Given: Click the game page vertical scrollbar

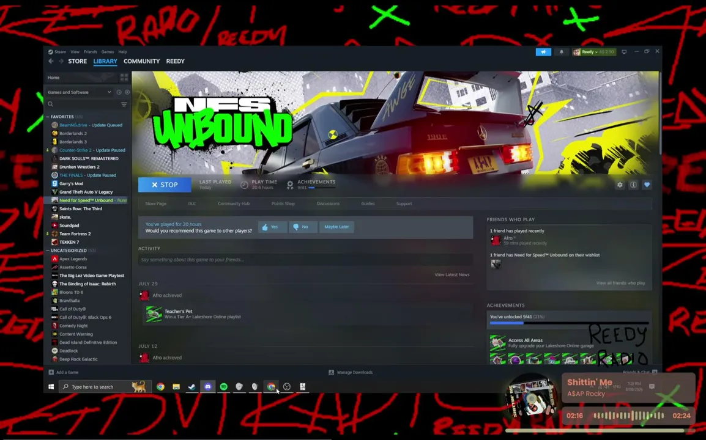Looking at the screenshot, I should click(660, 112).
